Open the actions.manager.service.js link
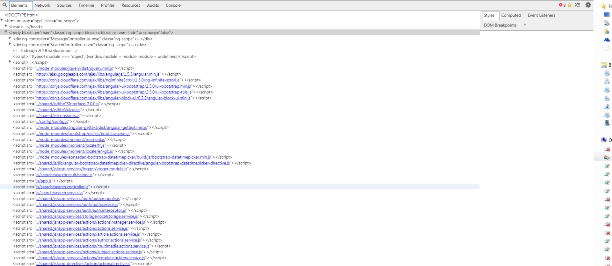Viewport: 612px width, 266px height. point(91,222)
